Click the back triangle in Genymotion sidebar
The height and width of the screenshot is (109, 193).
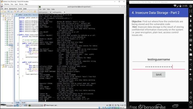pyautogui.click(x=191, y=92)
